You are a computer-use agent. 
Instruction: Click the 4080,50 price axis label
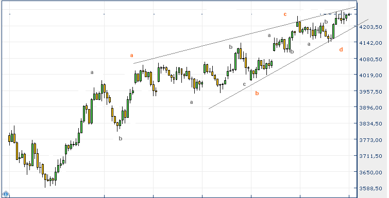click(370, 59)
